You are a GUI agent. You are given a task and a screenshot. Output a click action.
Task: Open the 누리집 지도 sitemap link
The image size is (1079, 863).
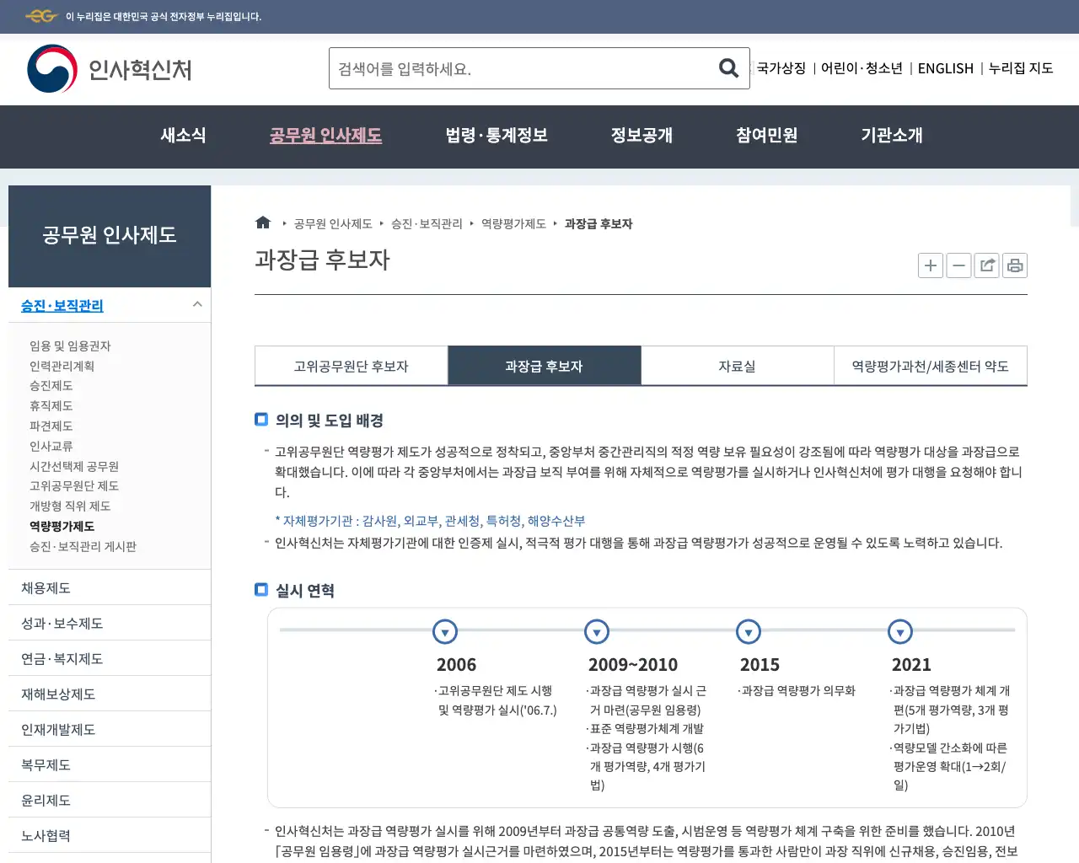click(1020, 68)
